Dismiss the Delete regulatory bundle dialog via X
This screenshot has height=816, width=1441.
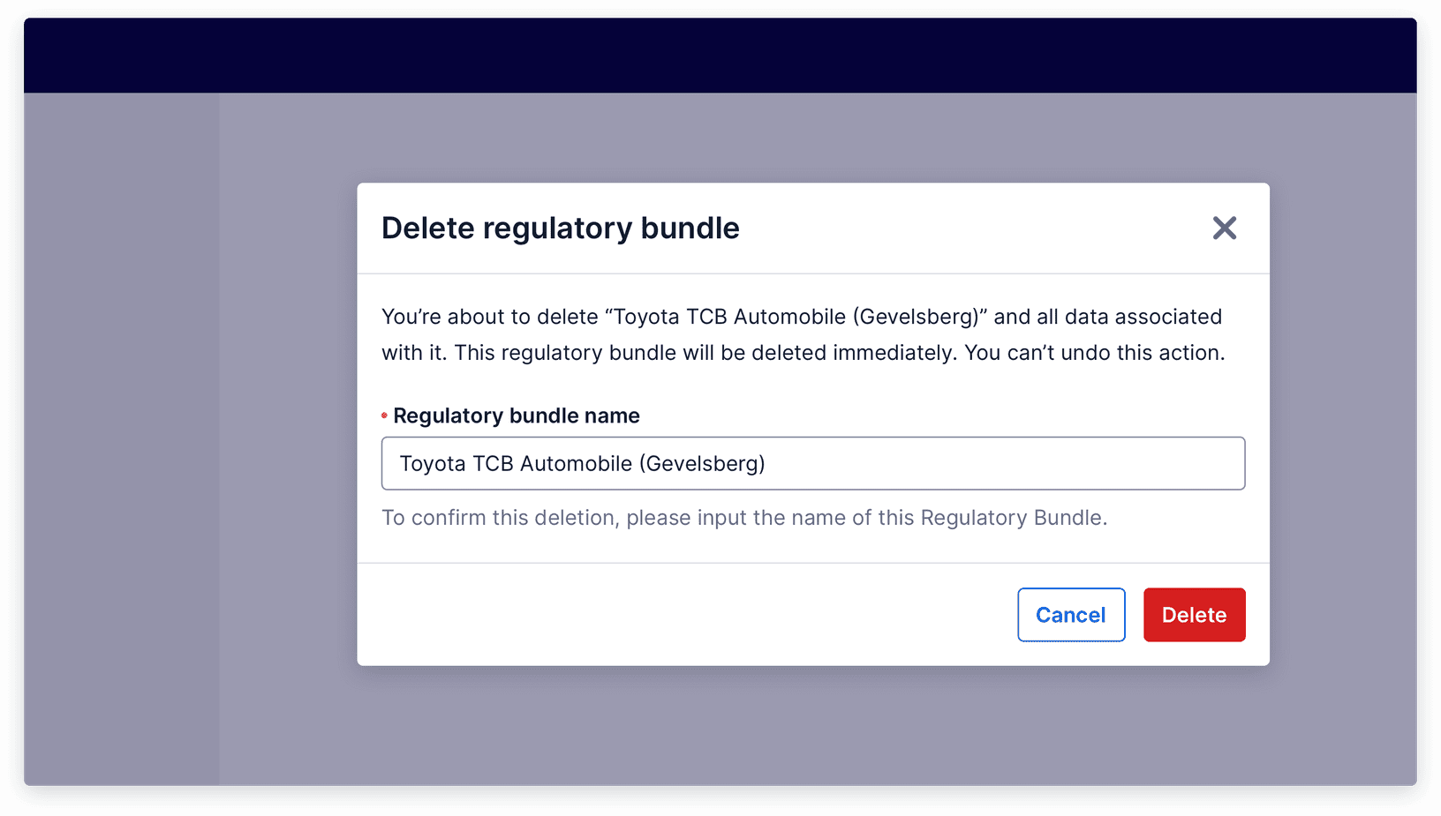1225,228
